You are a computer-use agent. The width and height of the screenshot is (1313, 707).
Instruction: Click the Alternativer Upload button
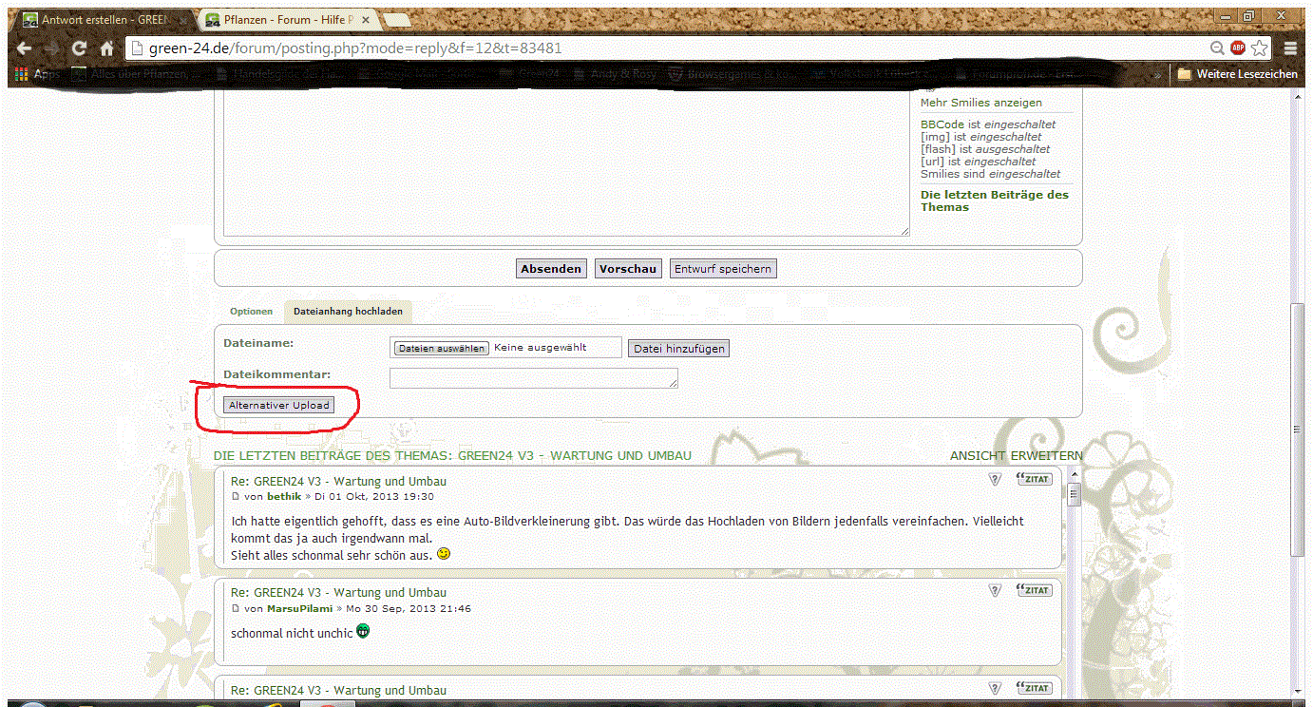click(x=279, y=406)
